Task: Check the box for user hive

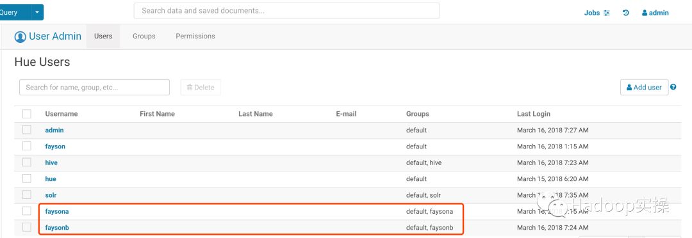Action: click(27, 163)
